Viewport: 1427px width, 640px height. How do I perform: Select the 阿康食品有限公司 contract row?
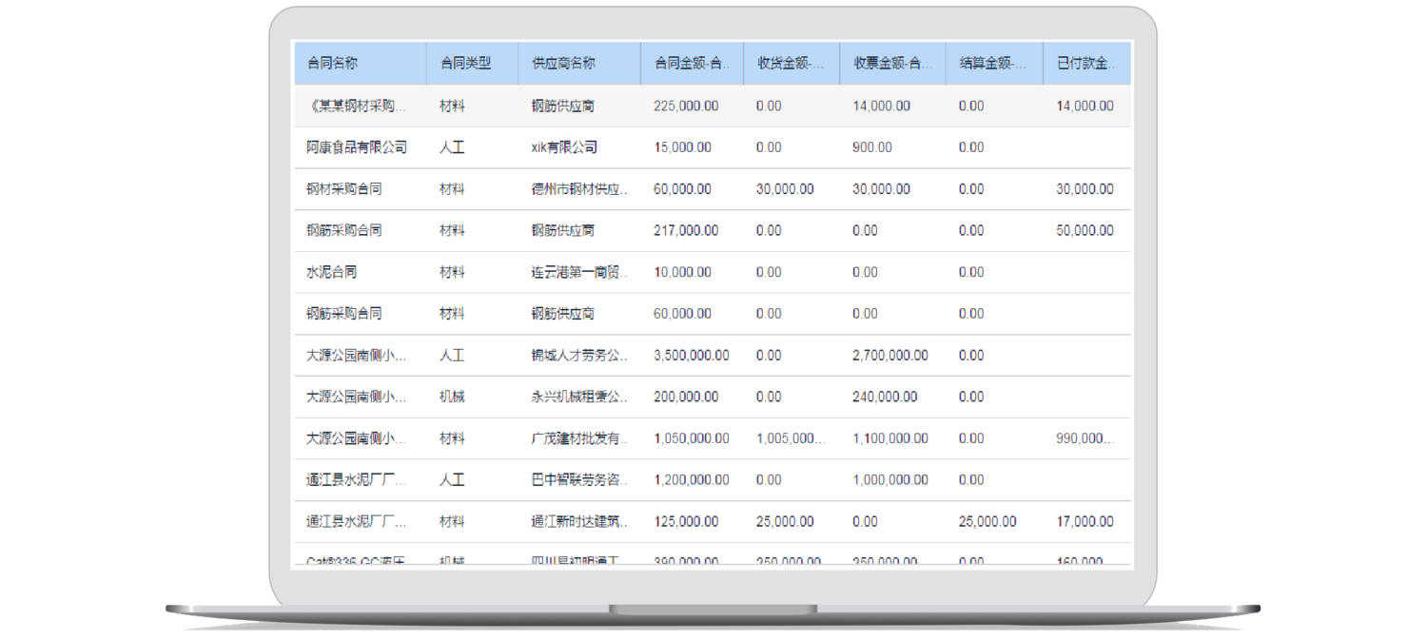pyautogui.click(x=357, y=147)
